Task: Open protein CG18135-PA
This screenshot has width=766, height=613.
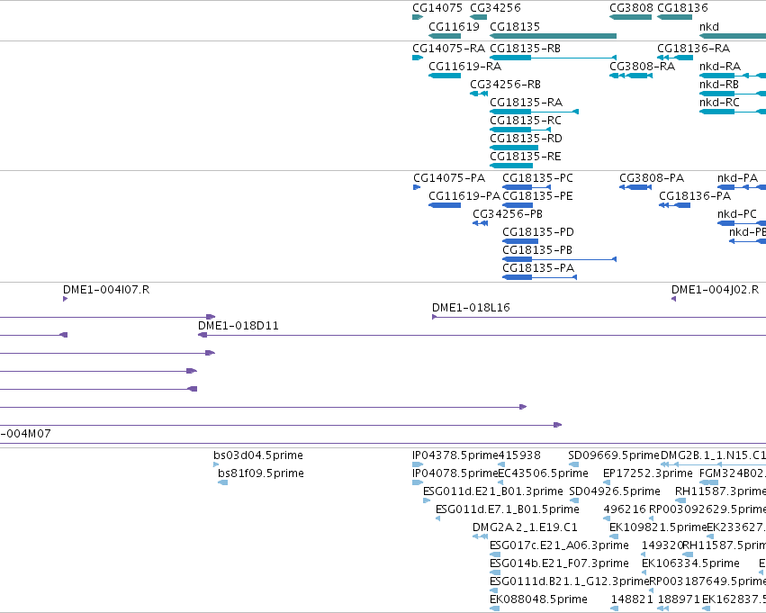Action: [x=538, y=268]
